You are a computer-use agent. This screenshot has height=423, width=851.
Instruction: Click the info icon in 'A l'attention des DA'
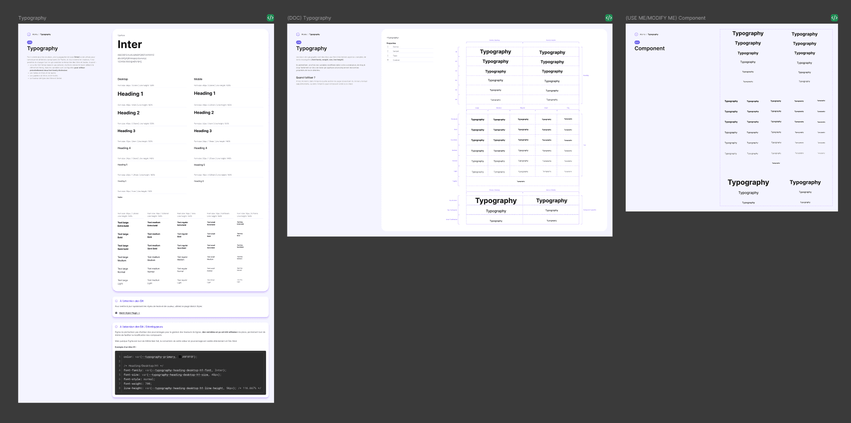[x=117, y=301]
